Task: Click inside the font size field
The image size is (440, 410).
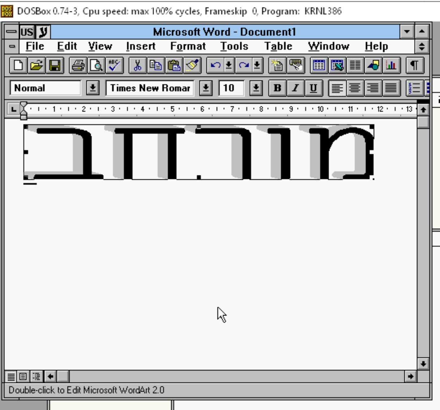Action: click(x=231, y=88)
